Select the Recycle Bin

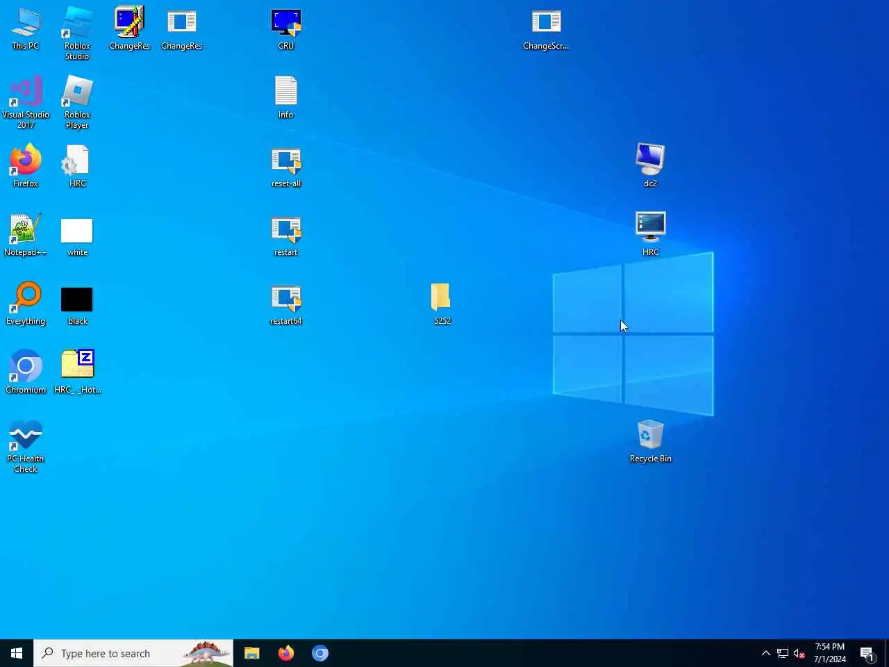(x=651, y=442)
